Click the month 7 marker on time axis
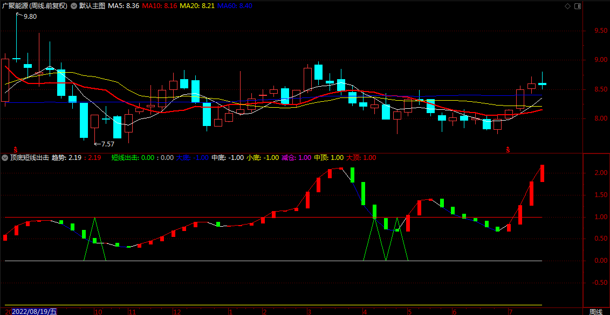 click(x=511, y=312)
